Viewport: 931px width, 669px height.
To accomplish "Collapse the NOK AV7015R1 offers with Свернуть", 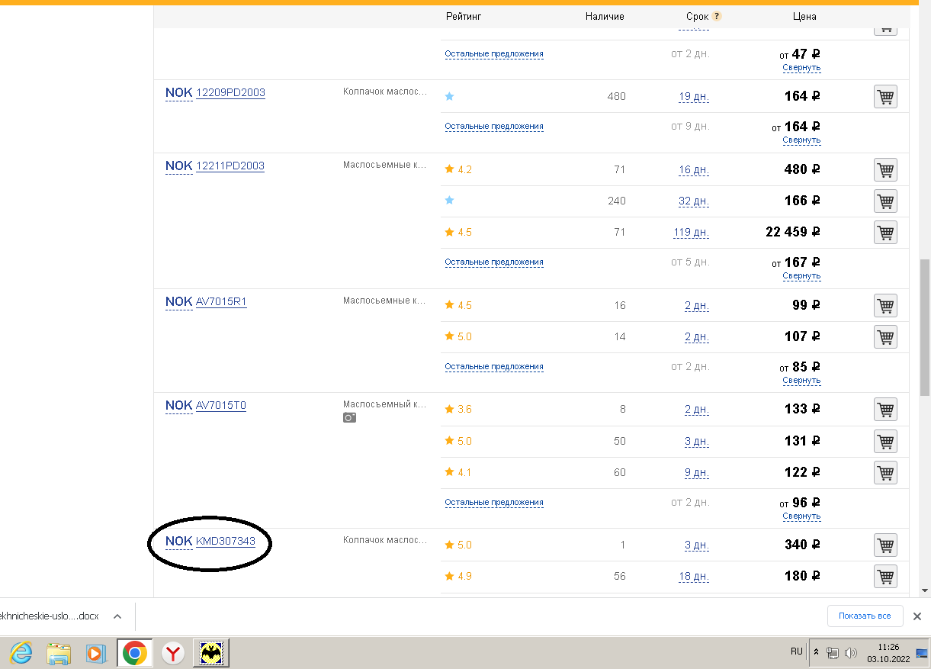I will [801, 380].
